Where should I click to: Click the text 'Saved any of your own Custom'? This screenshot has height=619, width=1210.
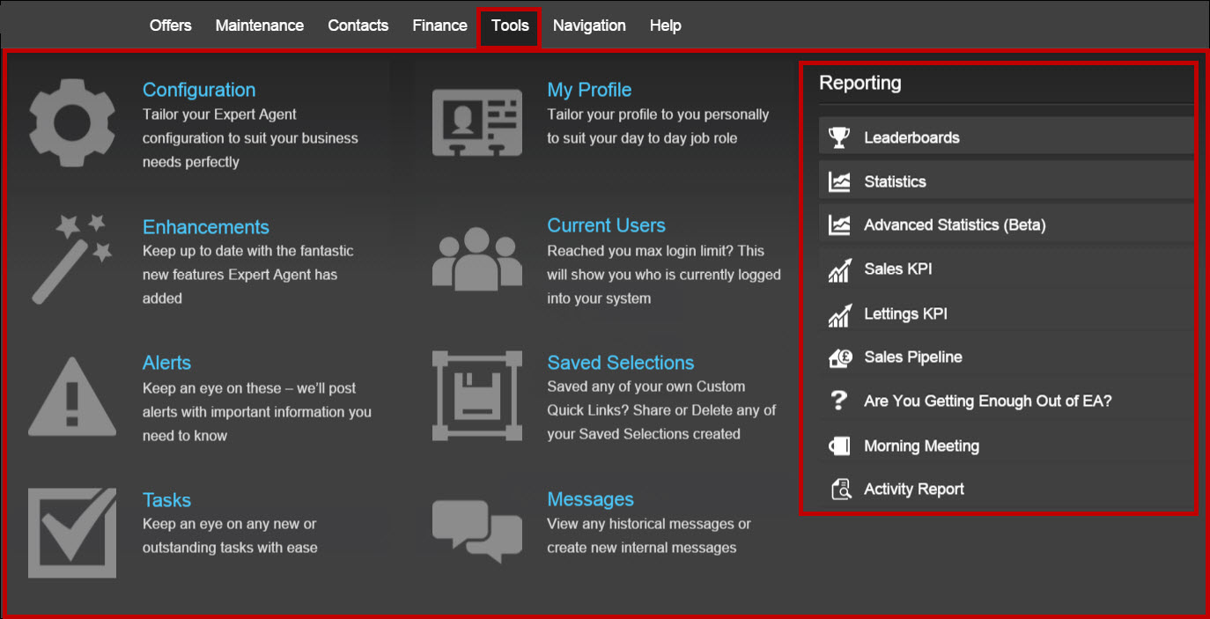pyautogui.click(x=646, y=387)
